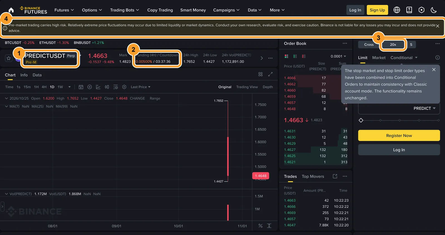Show both bids and asks in order book
The width and height of the screenshot is (445, 235).
(x=286, y=56)
